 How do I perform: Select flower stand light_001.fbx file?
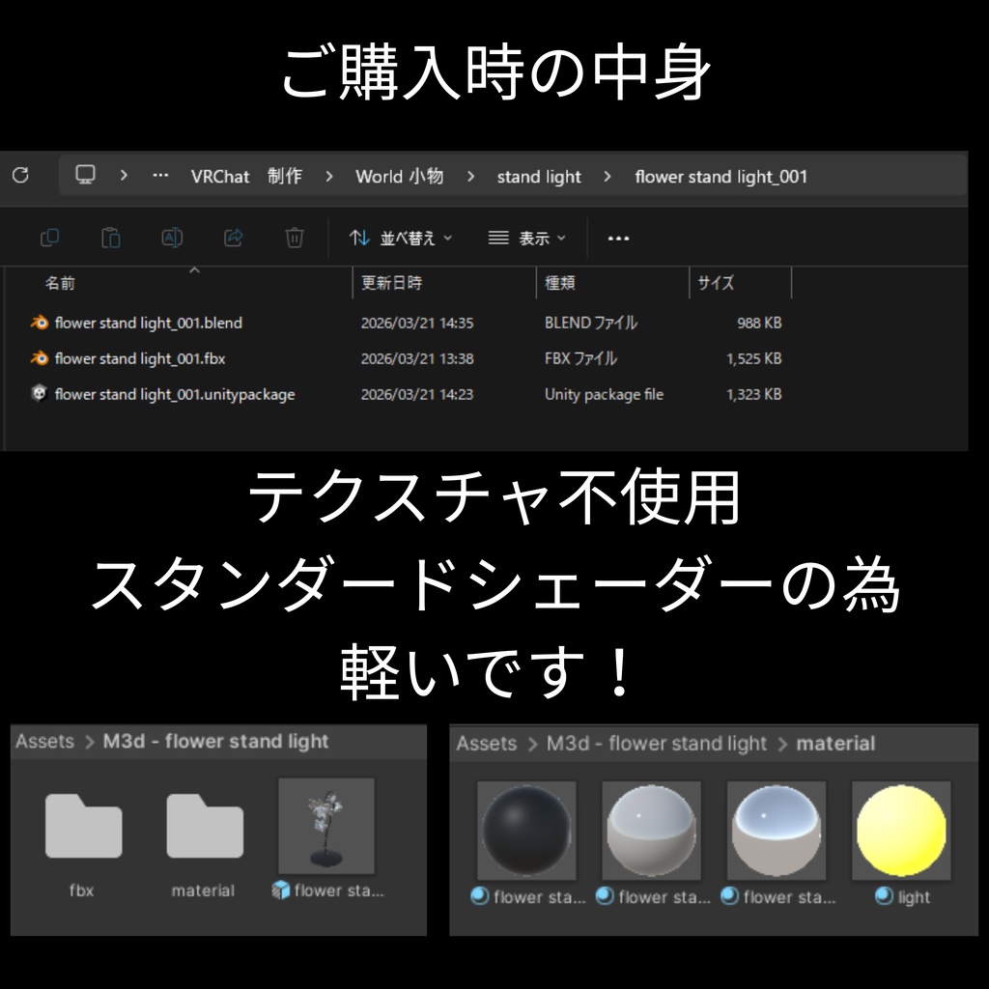click(140, 358)
